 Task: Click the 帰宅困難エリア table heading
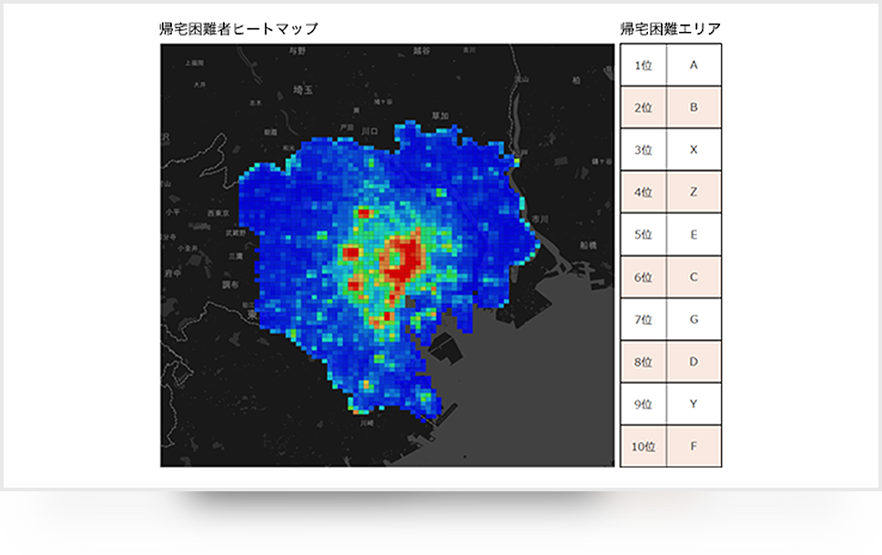pos(670,29)
